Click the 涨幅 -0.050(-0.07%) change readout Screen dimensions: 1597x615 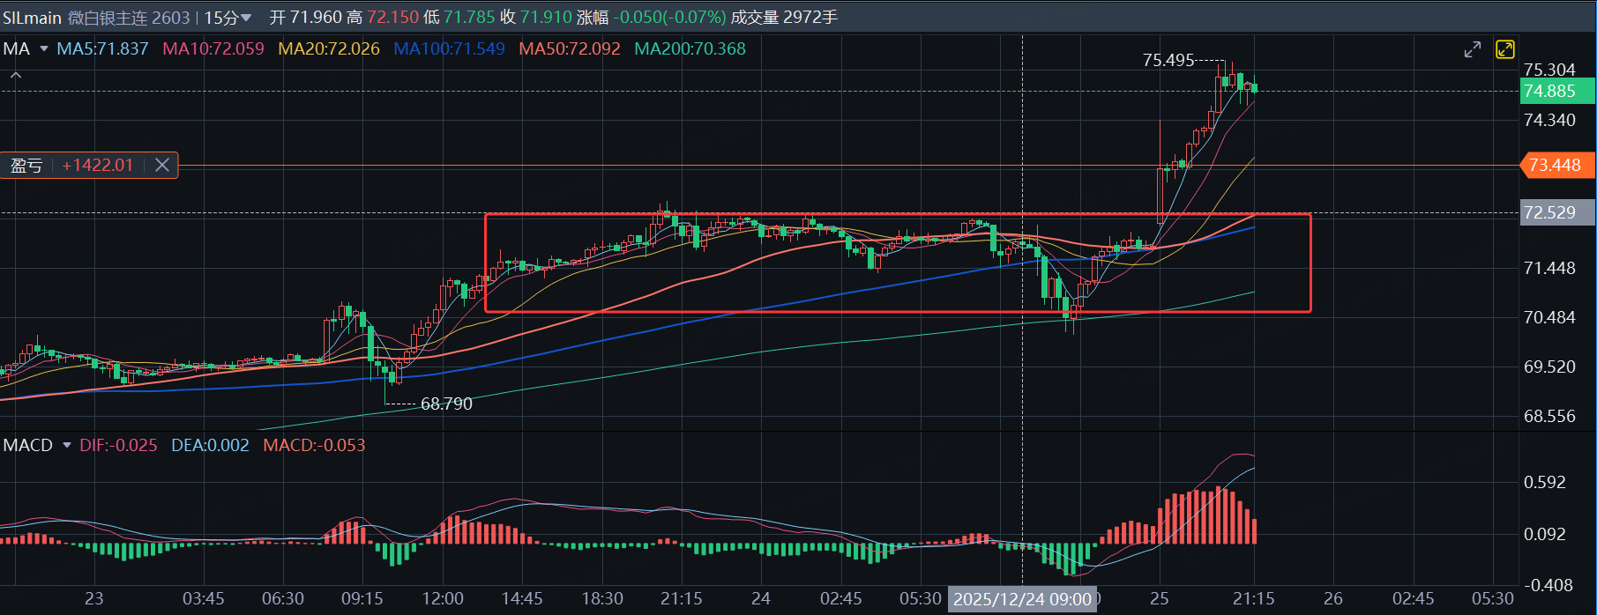[652, 18]
